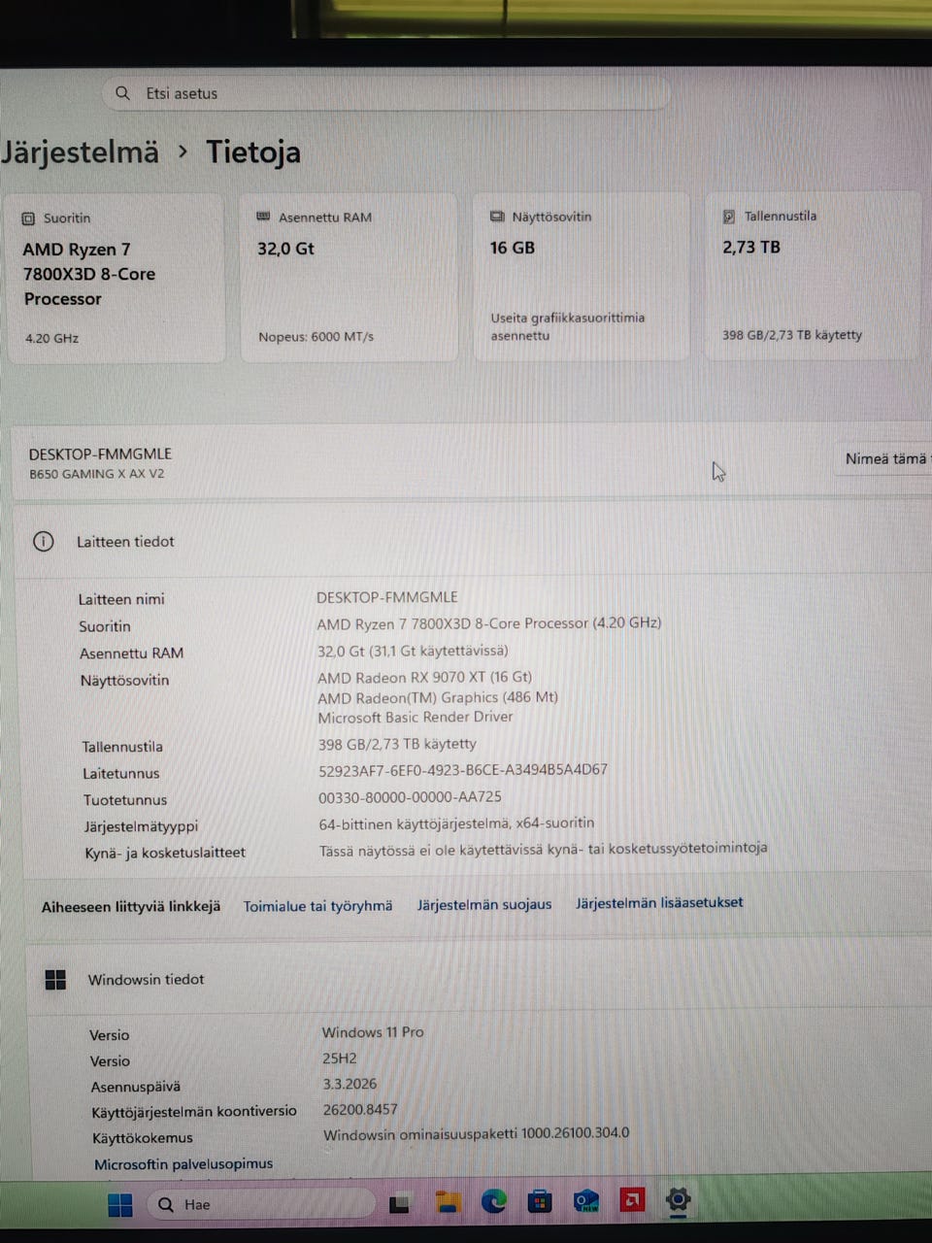The image size is (932, 1243).
Task: Click the Suoritin CPU chip icon
Action: click(29, 218)
